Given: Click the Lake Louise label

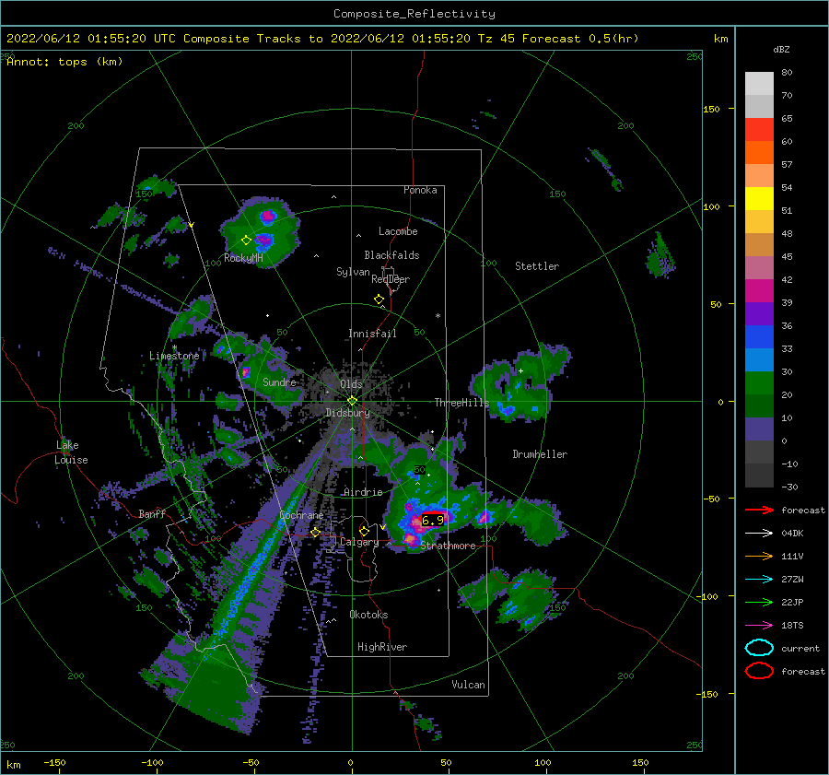Looking at the screenshot, I should coord(72,452).
